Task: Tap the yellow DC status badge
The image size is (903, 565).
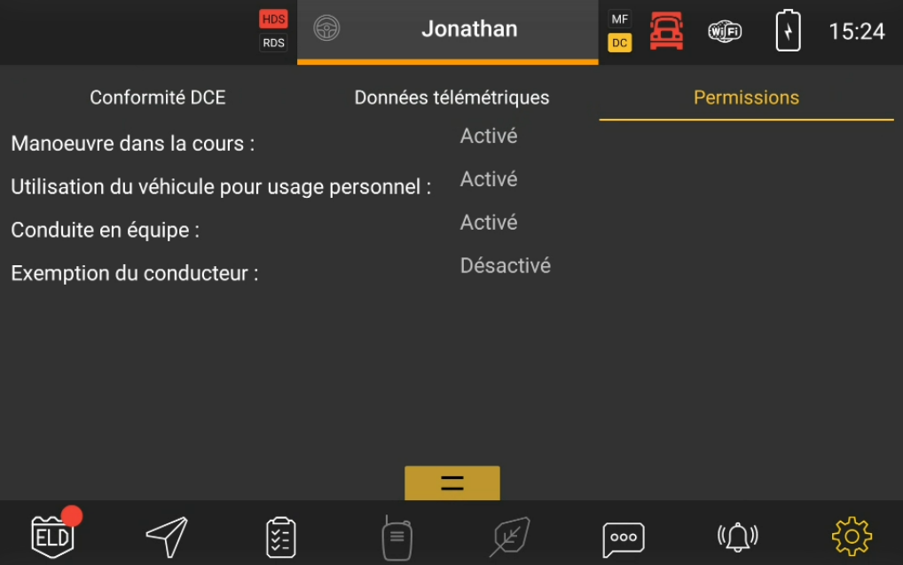Action: tap(619, 43)
